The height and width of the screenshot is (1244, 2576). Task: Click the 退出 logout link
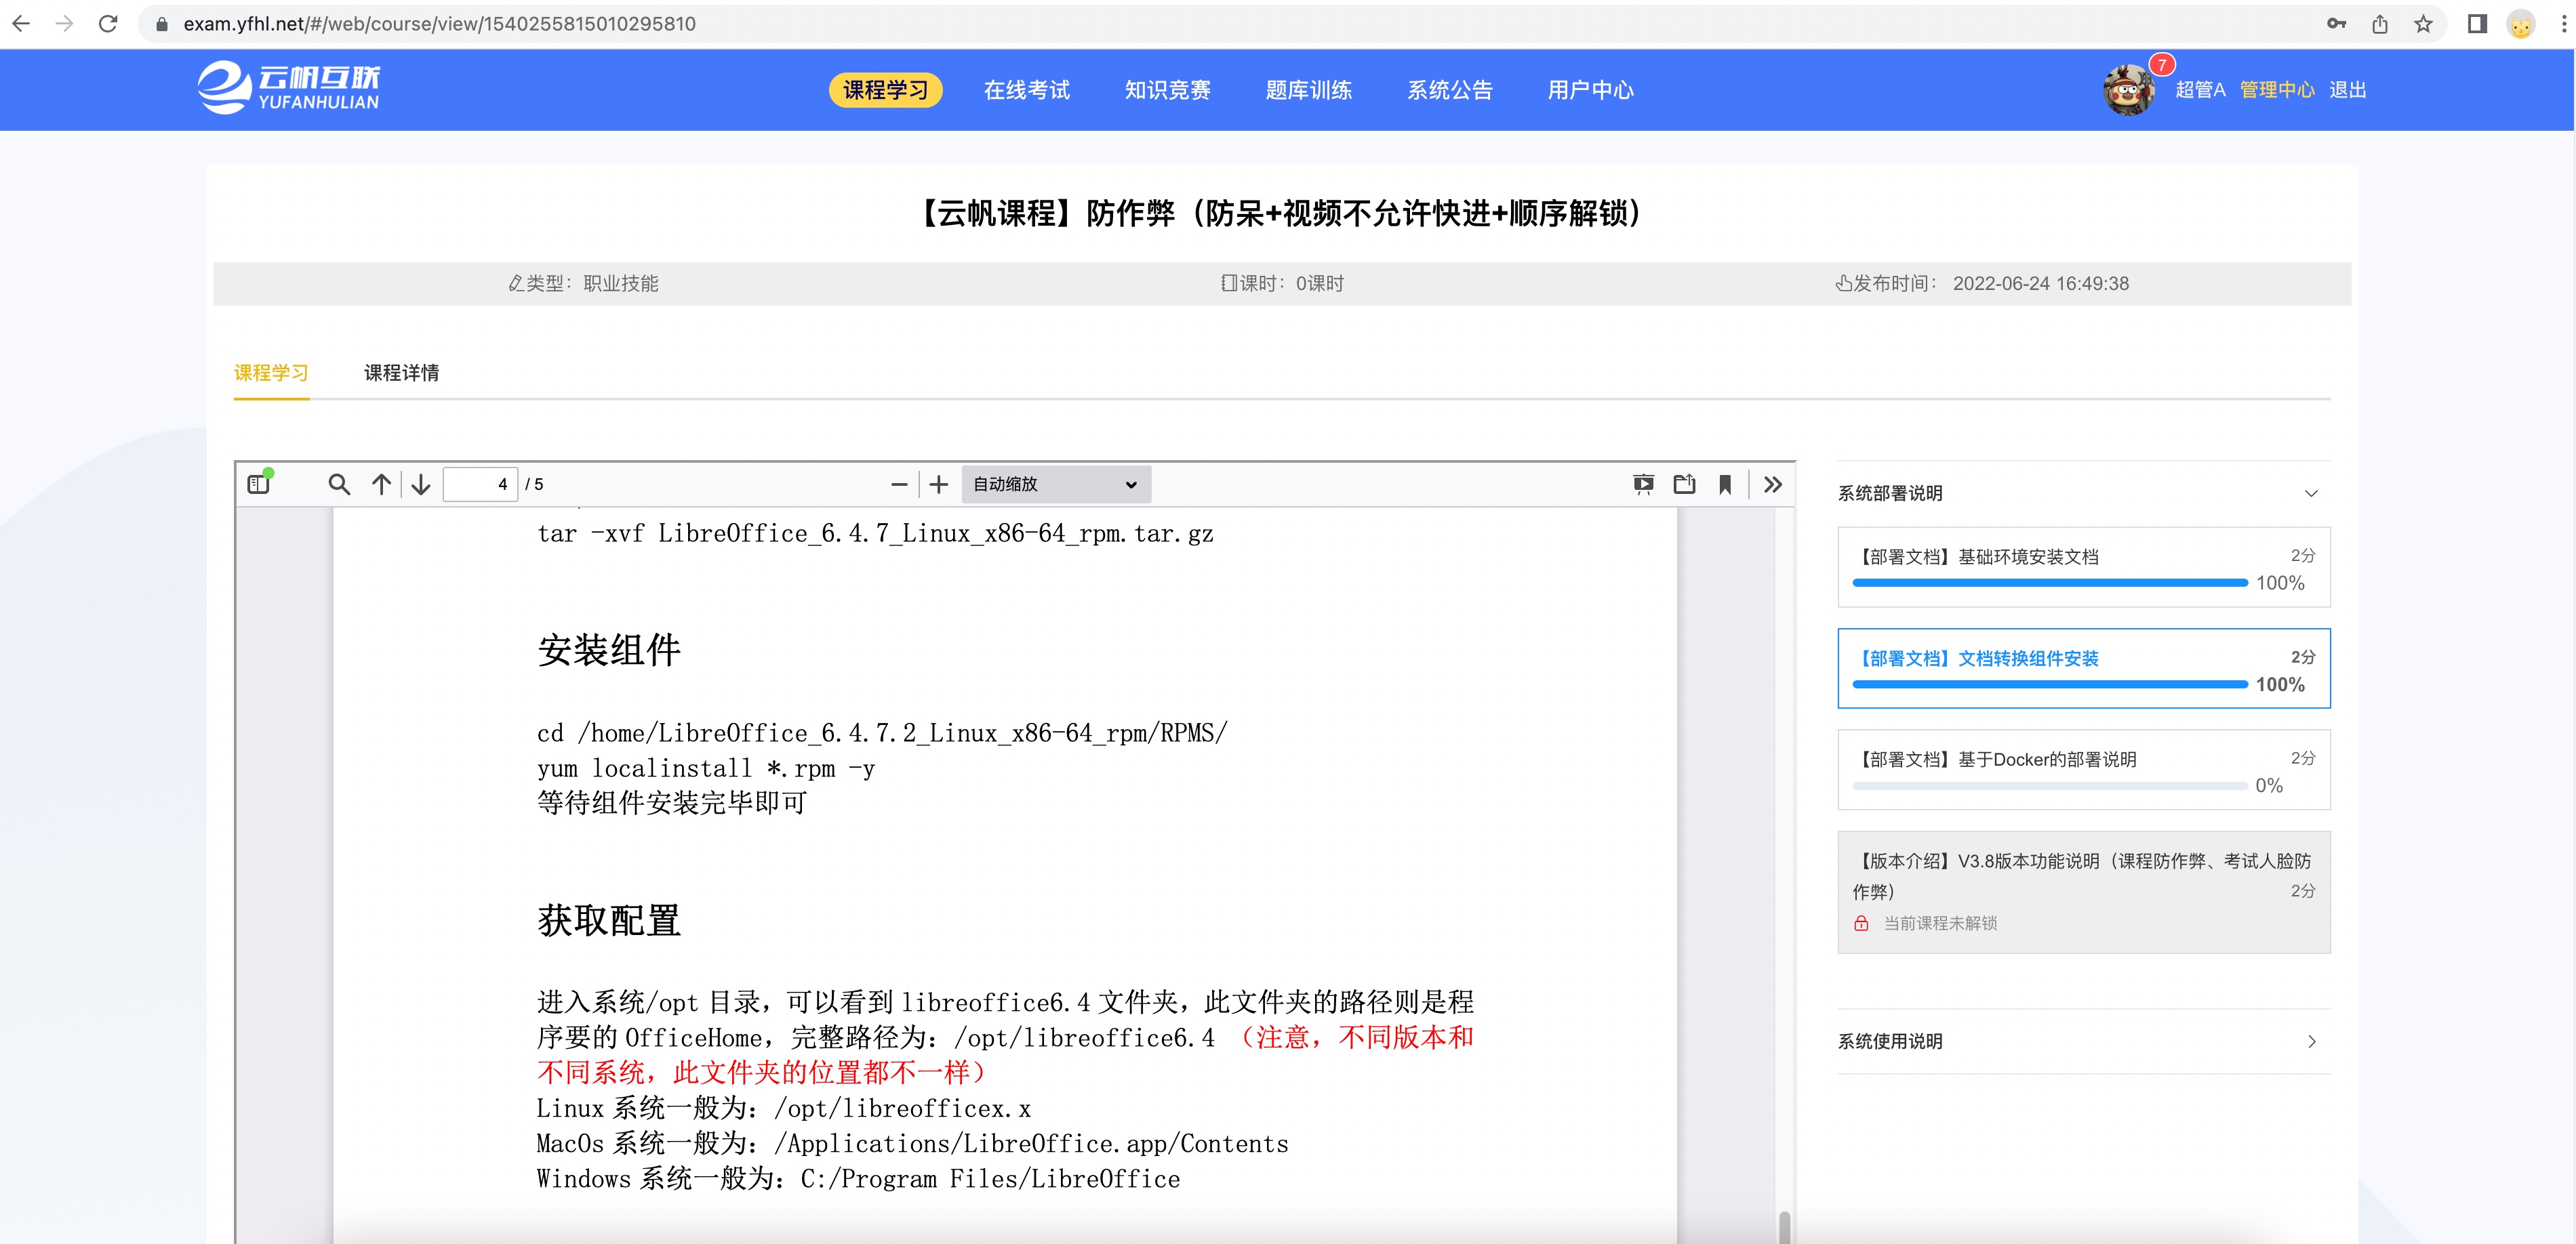[2347, 90]
